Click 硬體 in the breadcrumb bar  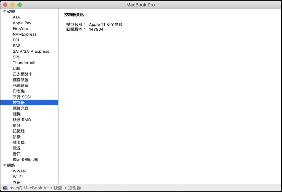[58, 188]
